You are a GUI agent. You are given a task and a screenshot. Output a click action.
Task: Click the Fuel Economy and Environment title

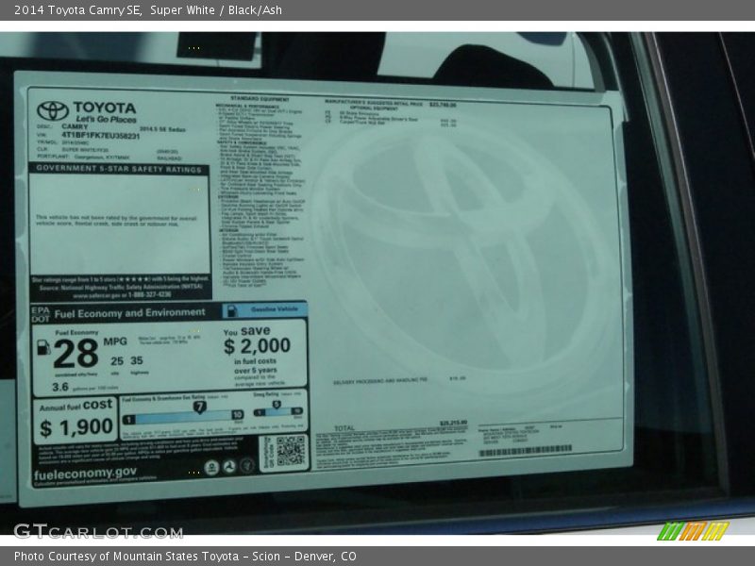(x=131, y=312)
